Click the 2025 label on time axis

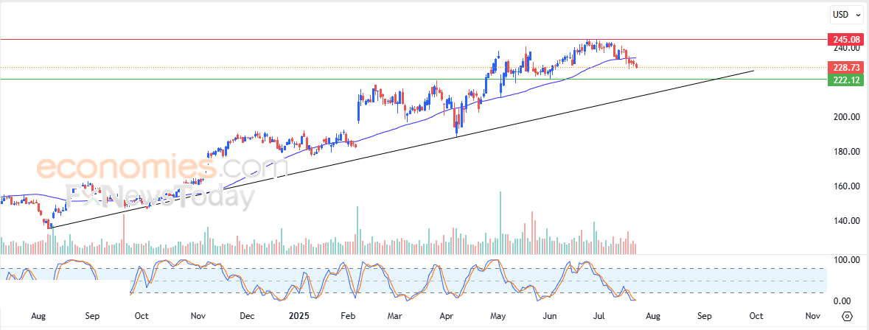(299, 316)
